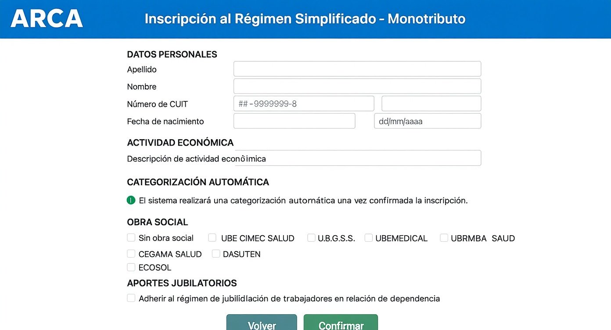Image resolution: width=611 pixels, height=330 pixels.
Task: Select the CEGAMA SALUD checkbox
Action: (131, 254)
